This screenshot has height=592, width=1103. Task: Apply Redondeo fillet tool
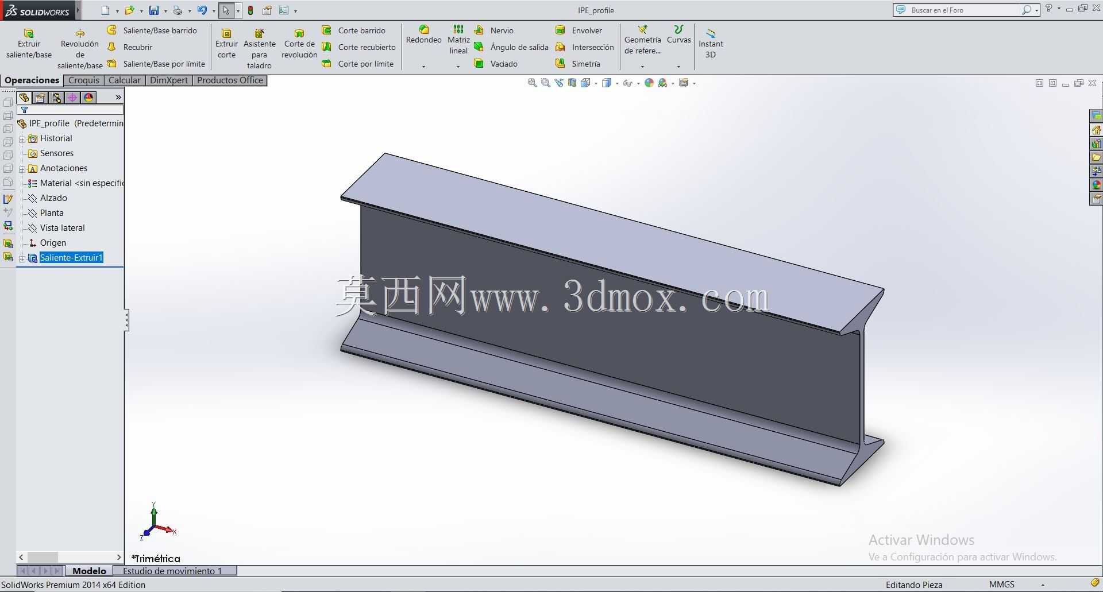423,35
